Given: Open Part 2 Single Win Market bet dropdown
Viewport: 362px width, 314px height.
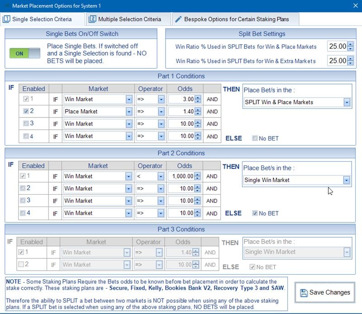Looking at the screenshot, I should coord(346,180).
